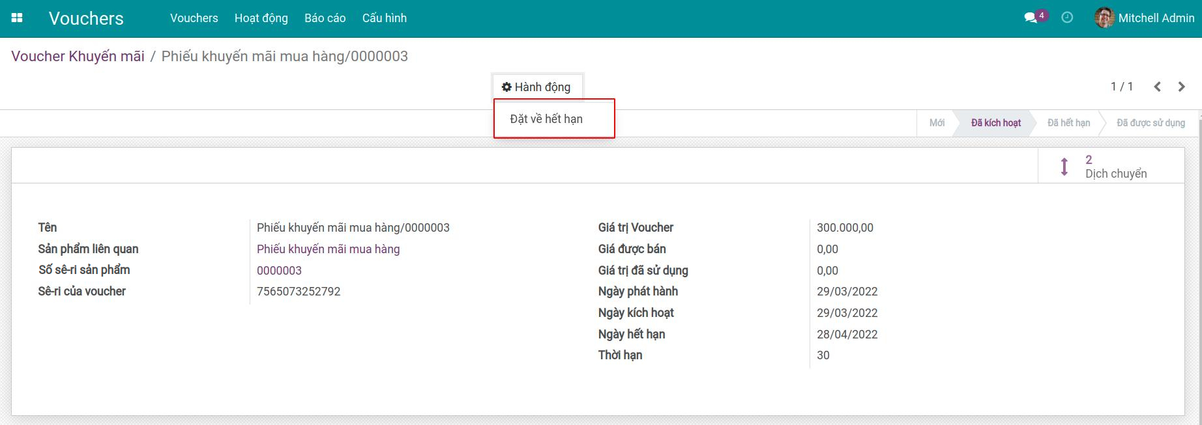This screenshot has width=1202, height=425.
Task: Open the conversations chat icon
Action: coord(1031,18)
